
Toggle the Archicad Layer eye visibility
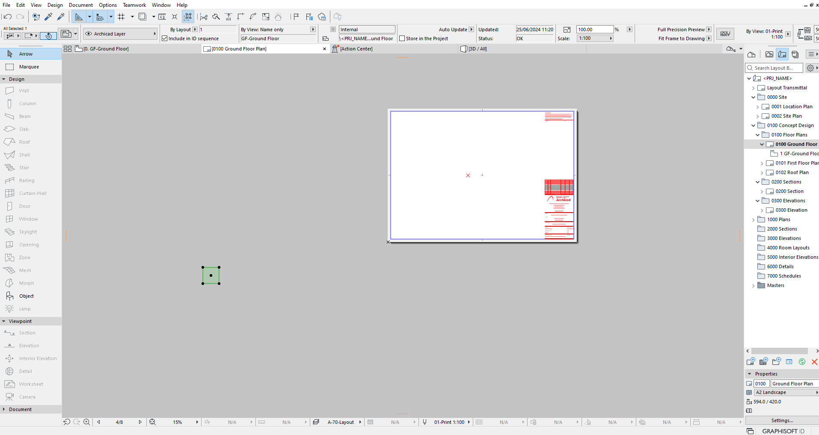click(89, 34)
